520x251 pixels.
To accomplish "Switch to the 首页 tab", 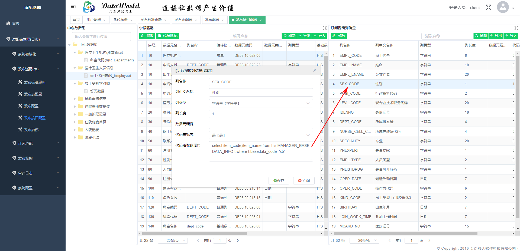I will pyautogui.click(x=76, y=20).
